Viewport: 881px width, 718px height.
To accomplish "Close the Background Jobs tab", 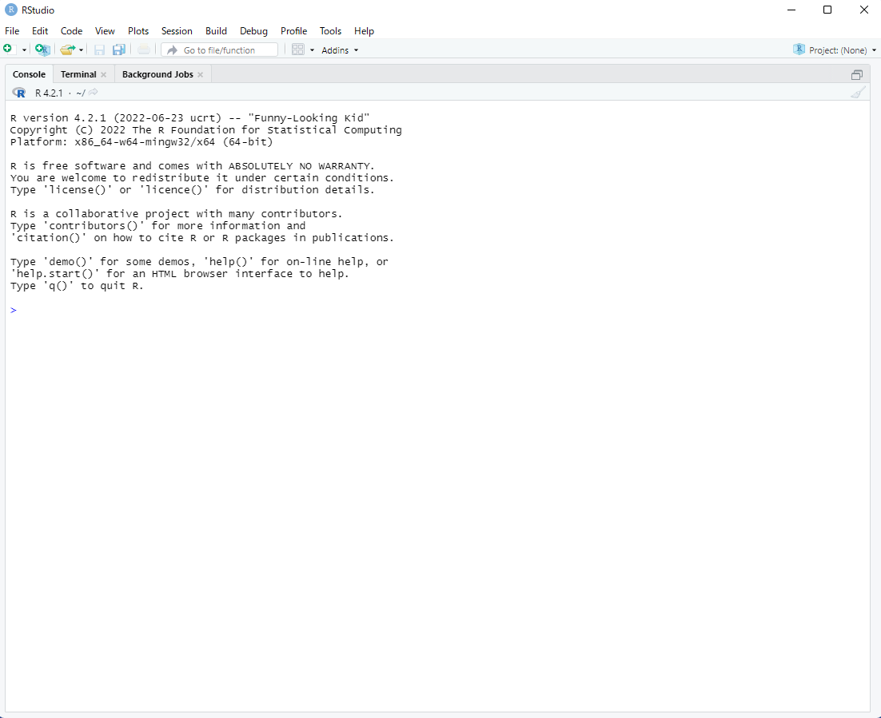I will point(200,74).
